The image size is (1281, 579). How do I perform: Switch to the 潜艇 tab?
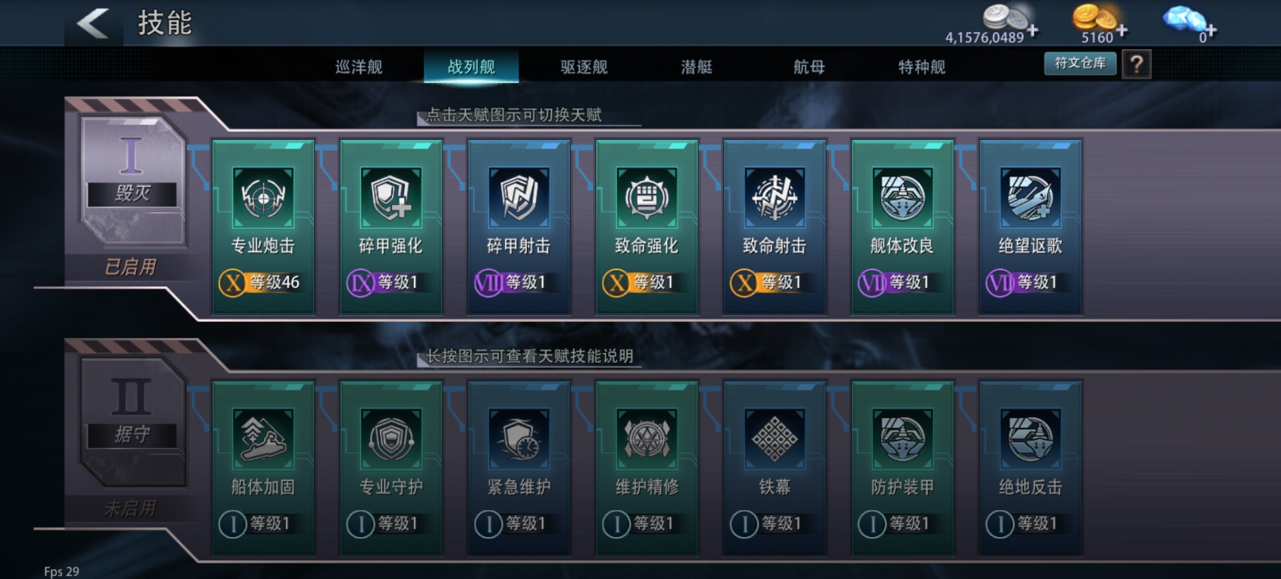point(696,66)
